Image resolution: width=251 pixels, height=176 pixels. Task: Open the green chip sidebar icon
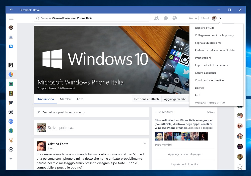[11, 84]
